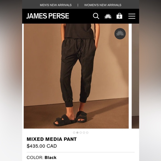This screenshot has width=161, height=161.
Task: Click the Color: Black label
Action: click(x=41, y=157)
